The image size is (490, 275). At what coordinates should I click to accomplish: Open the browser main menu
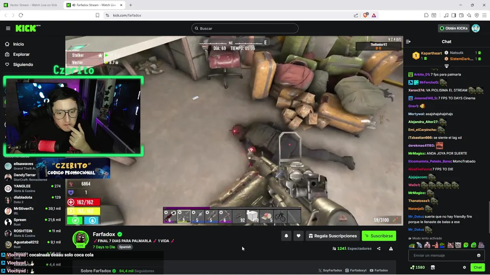(484, 15)
